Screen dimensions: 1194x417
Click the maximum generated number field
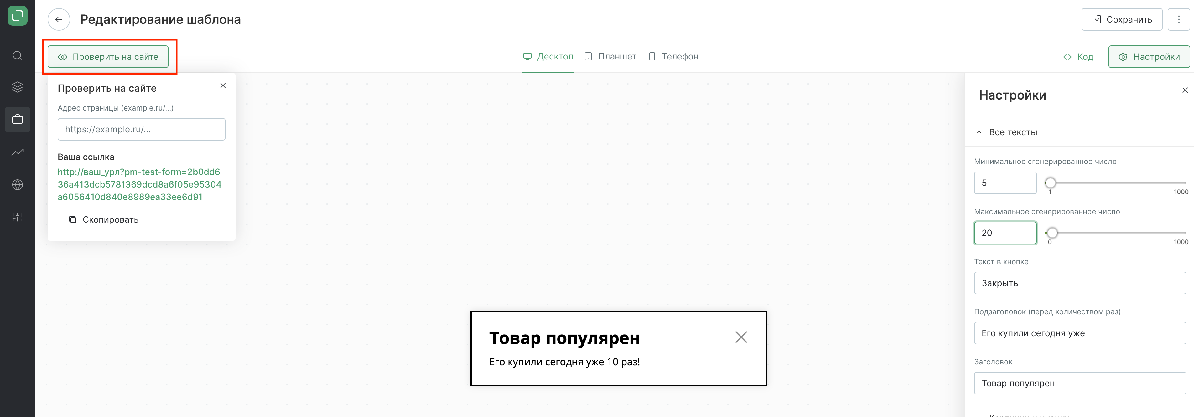point(1005,233)
